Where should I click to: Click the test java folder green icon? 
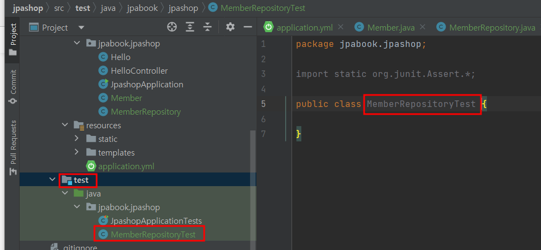(x=78, y=194)
